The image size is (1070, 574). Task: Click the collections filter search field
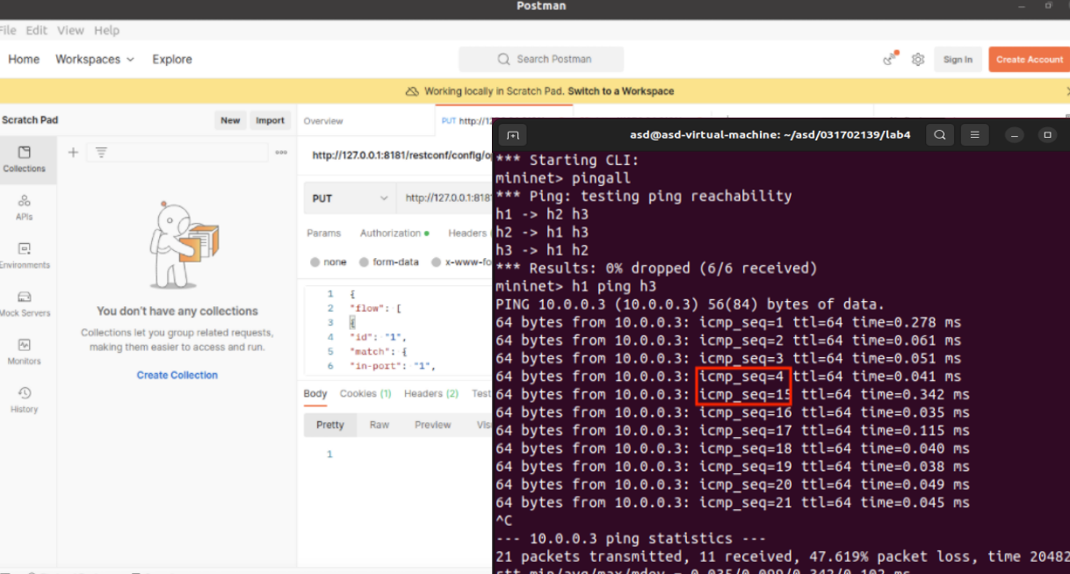(177, 153)
